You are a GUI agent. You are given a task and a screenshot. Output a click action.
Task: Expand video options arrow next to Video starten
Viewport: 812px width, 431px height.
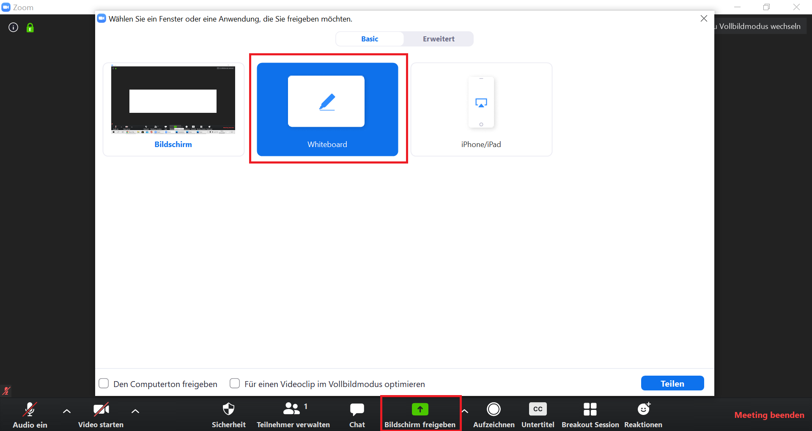135,411
